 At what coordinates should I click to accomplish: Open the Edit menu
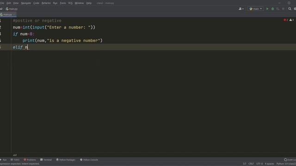[8, 3]
